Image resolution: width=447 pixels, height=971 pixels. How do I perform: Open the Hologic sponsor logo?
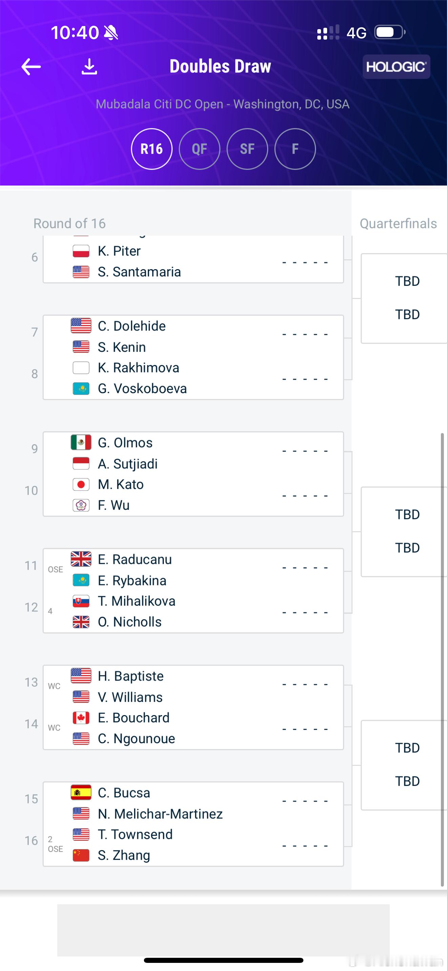coord(396,67)
